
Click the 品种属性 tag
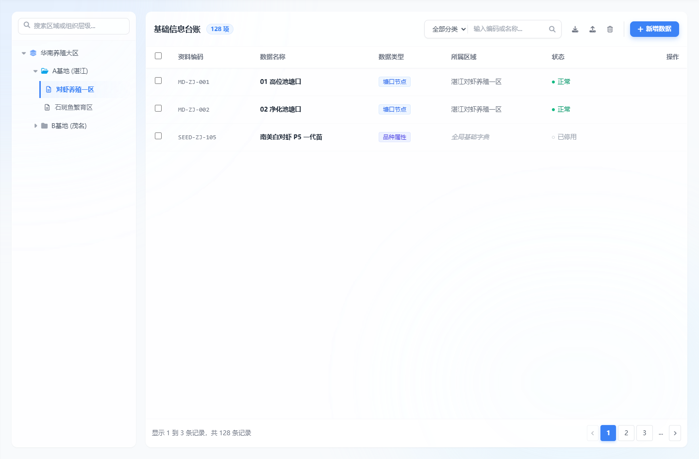(x=395, y=137)
